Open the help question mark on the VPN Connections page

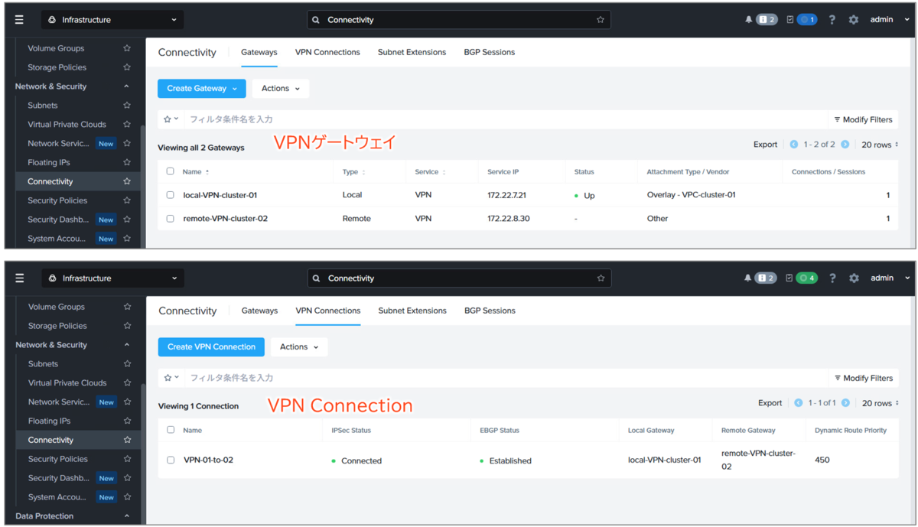tap(832, 278)
